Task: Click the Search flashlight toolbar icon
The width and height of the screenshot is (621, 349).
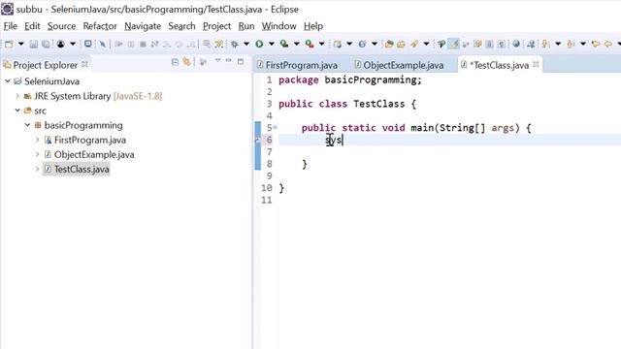Action: tap(414, 44)
